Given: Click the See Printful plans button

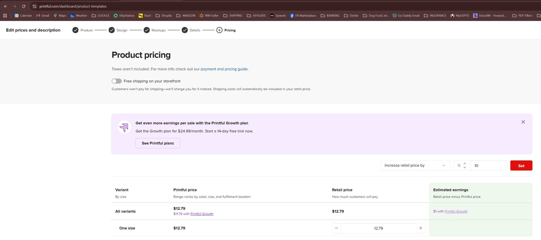Looking at the screenshot, I should click(158, 143).
